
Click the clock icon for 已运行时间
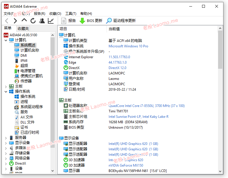coord(17,133)
